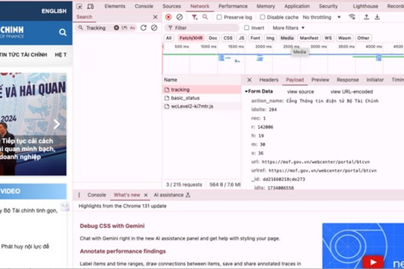Screen dimensions: 404x269
Task: Focus the network Filter input field
Action: (202, 28)
